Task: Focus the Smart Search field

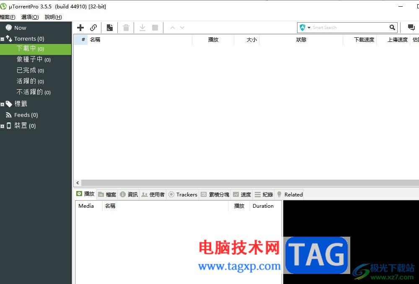Action: pos(350,28)
